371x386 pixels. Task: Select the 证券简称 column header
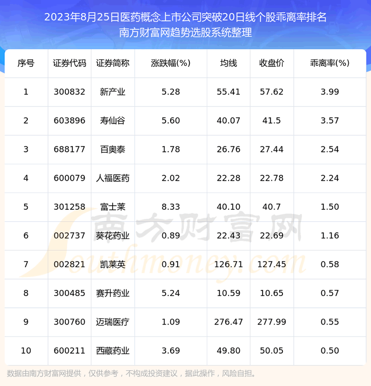[x=113, y=63]
